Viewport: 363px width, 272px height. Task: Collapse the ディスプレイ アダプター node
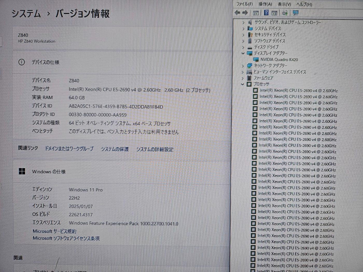click(243, 53)
